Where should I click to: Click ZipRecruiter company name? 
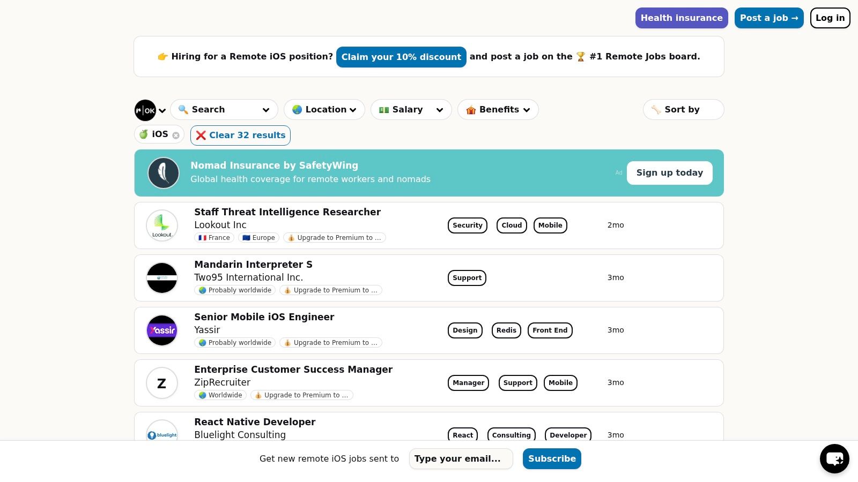tap(223, 382)
